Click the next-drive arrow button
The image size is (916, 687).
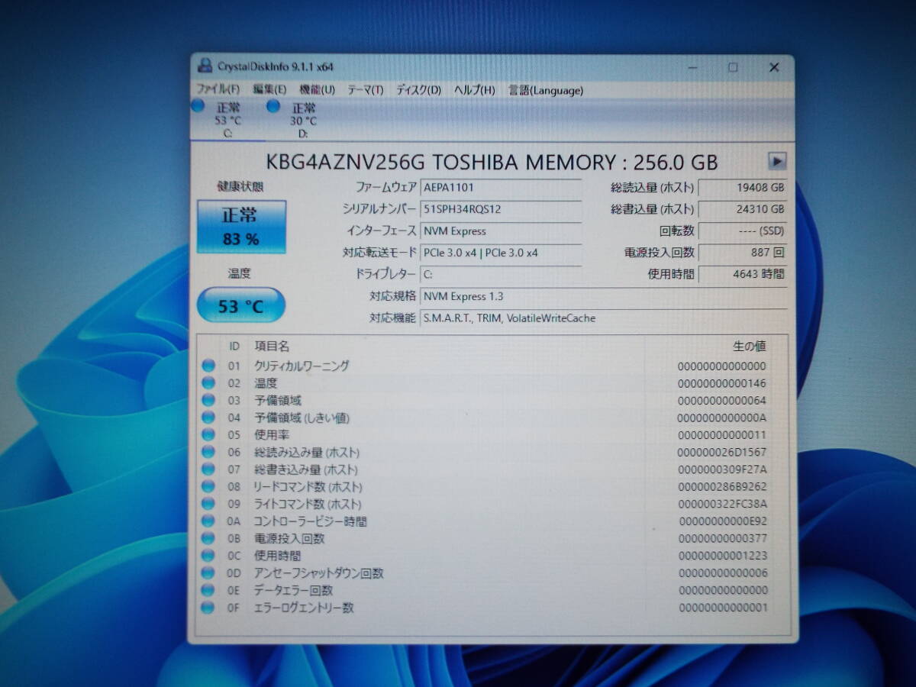(x=778, y=161)
